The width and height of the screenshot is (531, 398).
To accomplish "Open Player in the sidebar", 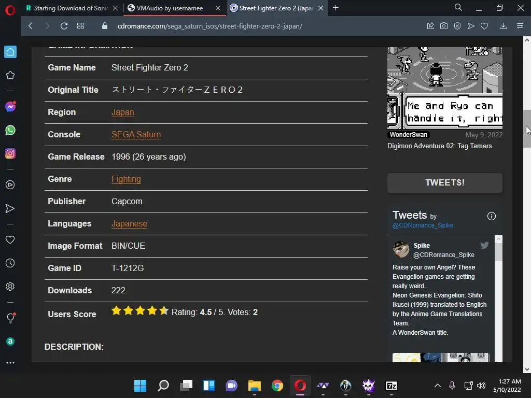I will coord(10,185).
